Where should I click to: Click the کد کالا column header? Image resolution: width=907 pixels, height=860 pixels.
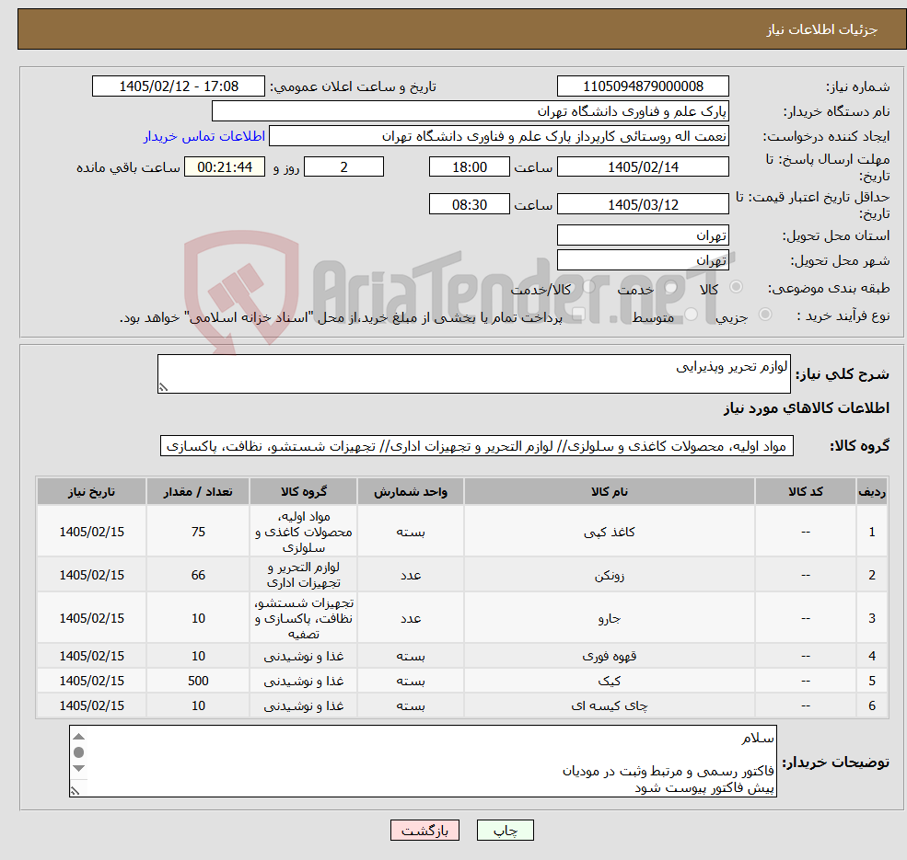(x=805, y=492)
